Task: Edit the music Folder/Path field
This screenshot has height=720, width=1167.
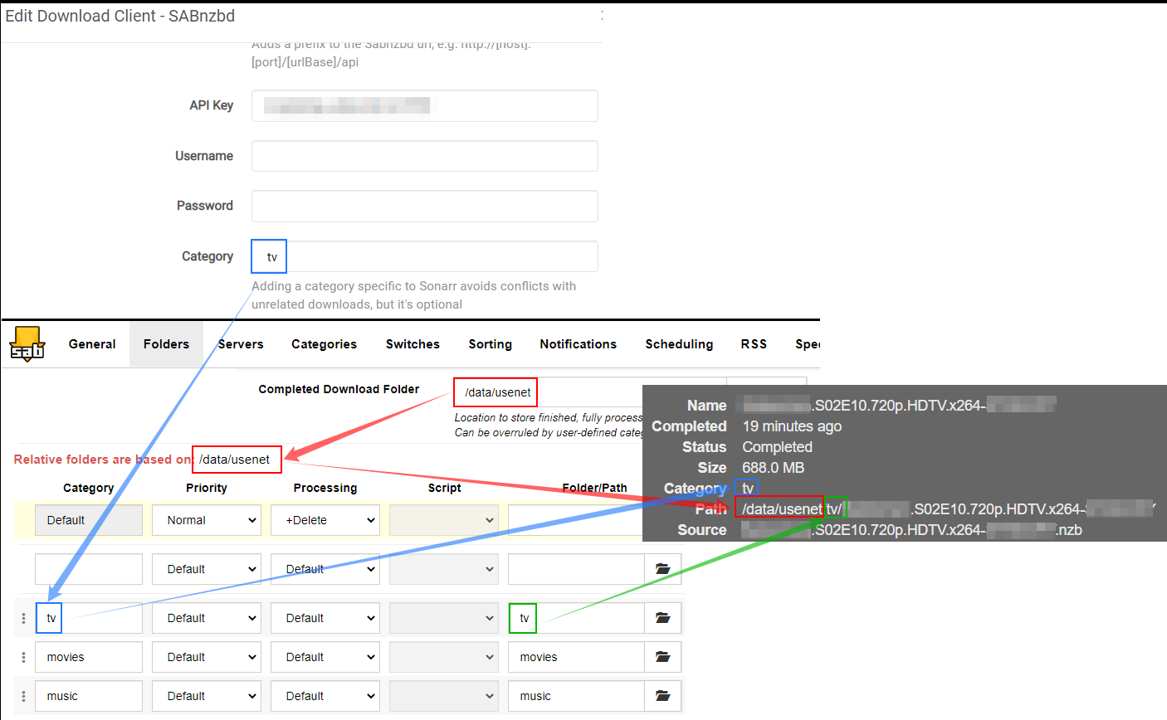Action: click(576, 696)
